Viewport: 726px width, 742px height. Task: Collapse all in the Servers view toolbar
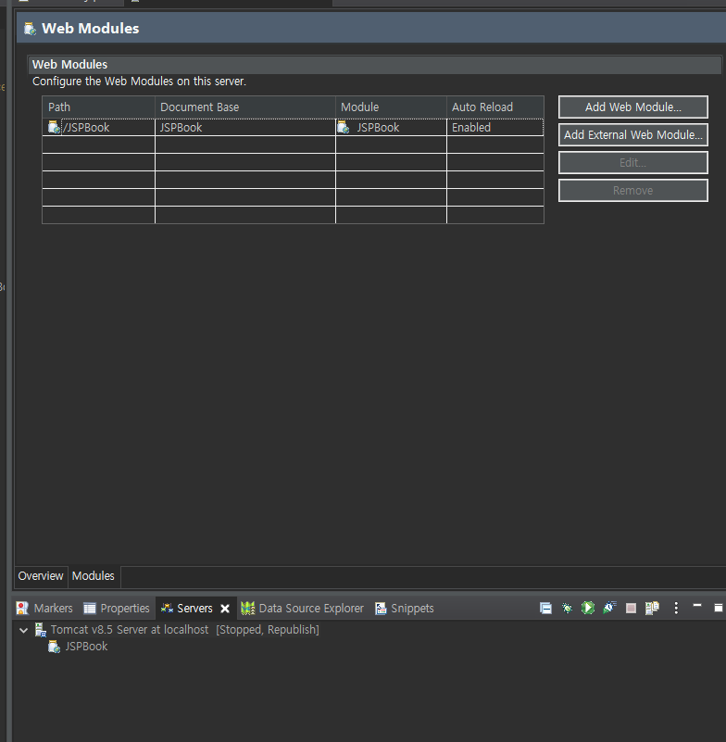tap(545, 608)
